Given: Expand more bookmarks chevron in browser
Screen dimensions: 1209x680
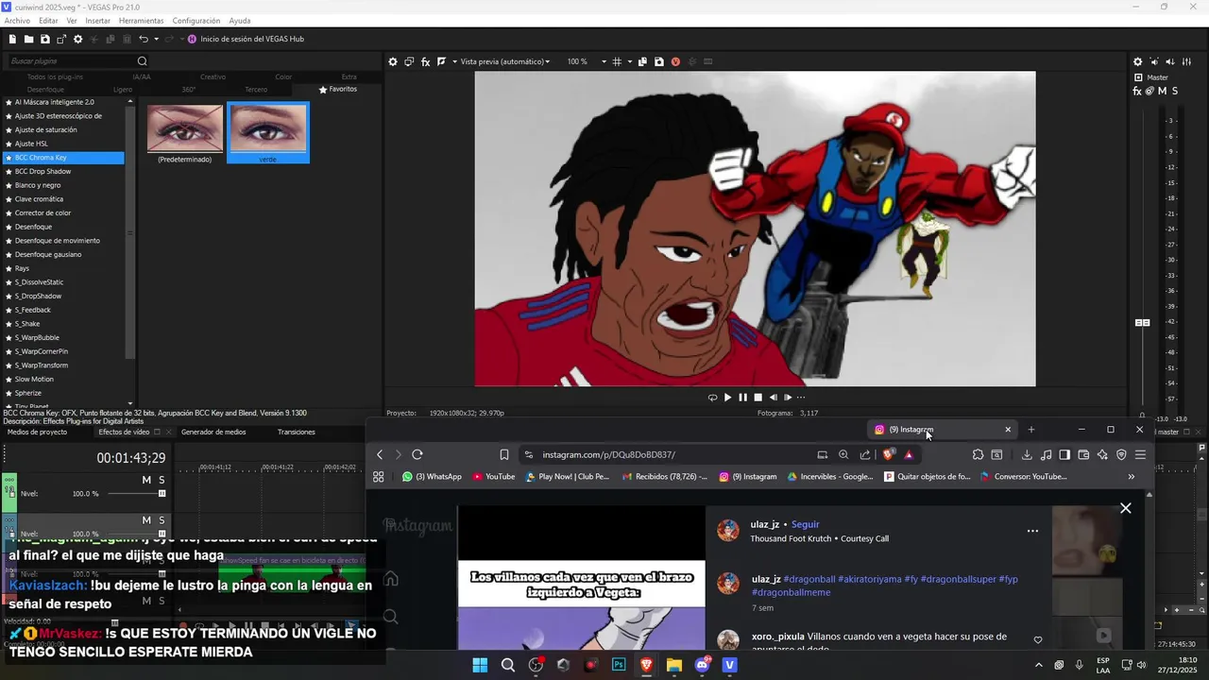Looking at the screenshot, I should pos(1132,477).
